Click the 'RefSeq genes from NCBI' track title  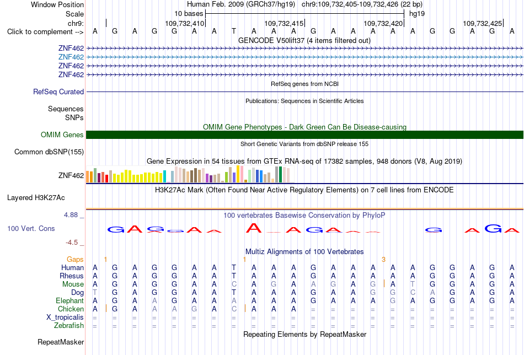[x=304, y=84]
